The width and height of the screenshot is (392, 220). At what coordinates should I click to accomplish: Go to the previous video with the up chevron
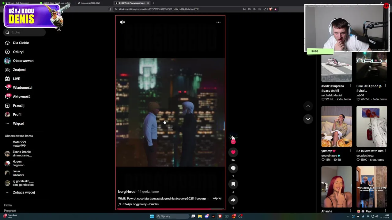coord(308,106)
